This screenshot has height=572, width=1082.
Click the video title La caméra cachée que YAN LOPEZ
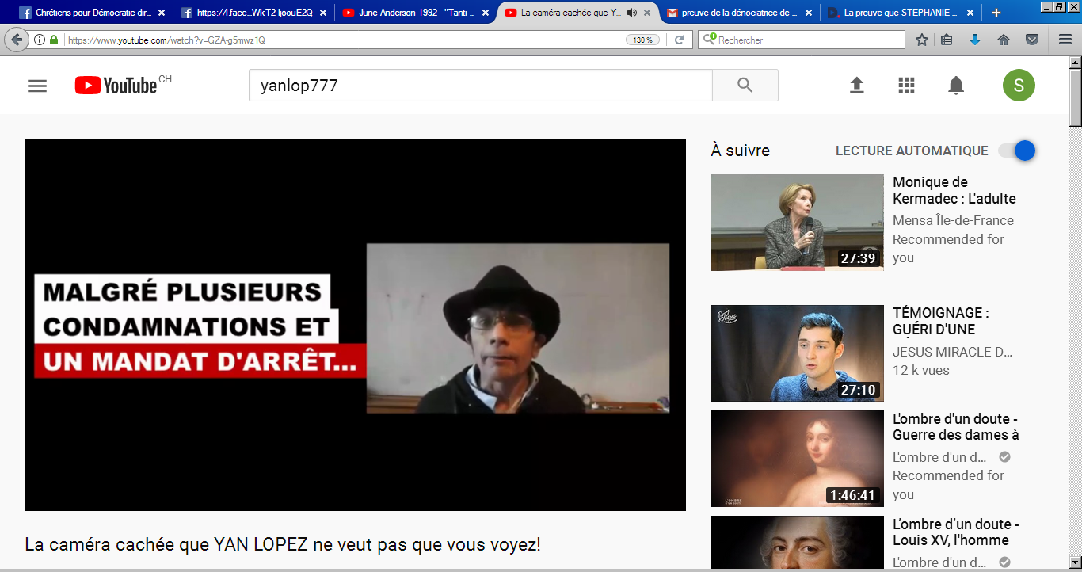point(283,544)
